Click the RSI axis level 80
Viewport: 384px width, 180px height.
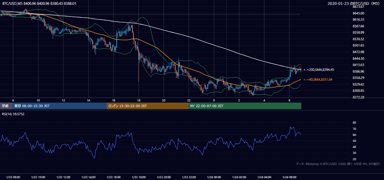pos(354,123)
